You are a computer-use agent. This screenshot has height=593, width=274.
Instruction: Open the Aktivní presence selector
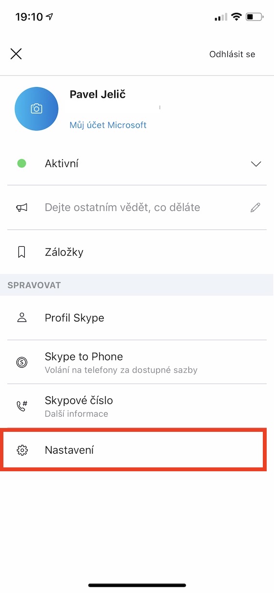[137, 164]
